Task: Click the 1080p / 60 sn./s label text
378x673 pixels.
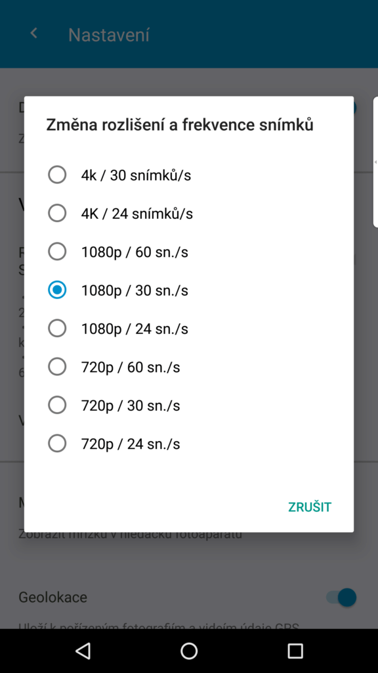Action: pyautogui.click(x=135, y=252)
